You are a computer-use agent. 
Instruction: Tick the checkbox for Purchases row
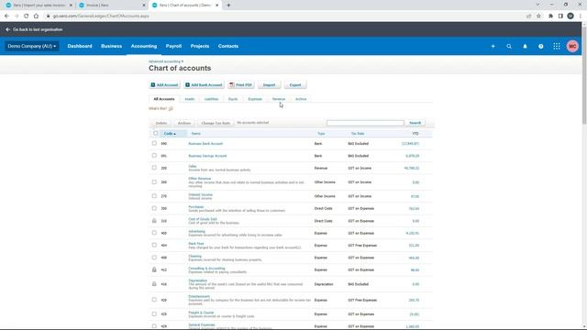[x=154, y=208]
